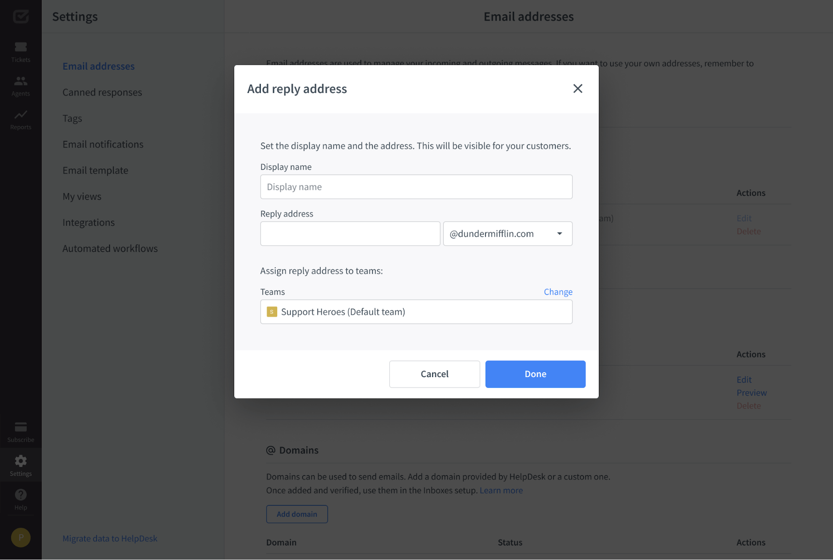Click the Done button

point(535,374)
